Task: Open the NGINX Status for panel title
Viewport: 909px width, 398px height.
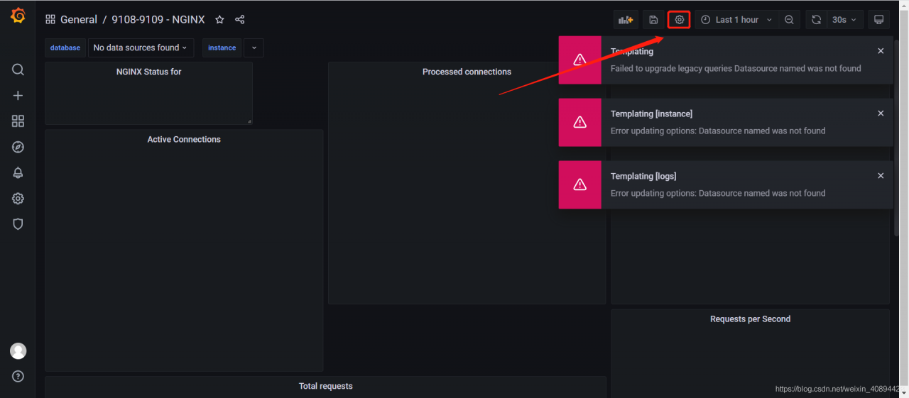Action: (148, 72)
